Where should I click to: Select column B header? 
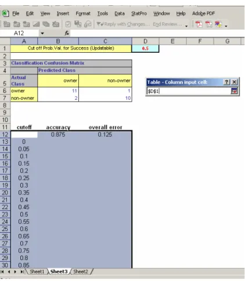(58, 41)
